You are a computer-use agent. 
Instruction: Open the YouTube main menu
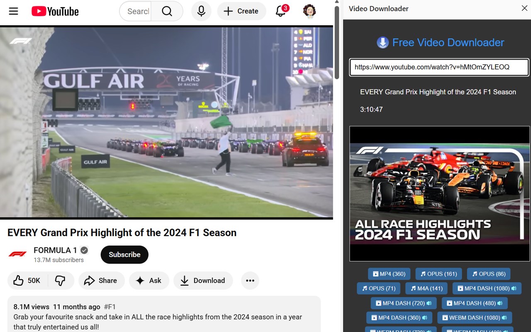point(13,11)
